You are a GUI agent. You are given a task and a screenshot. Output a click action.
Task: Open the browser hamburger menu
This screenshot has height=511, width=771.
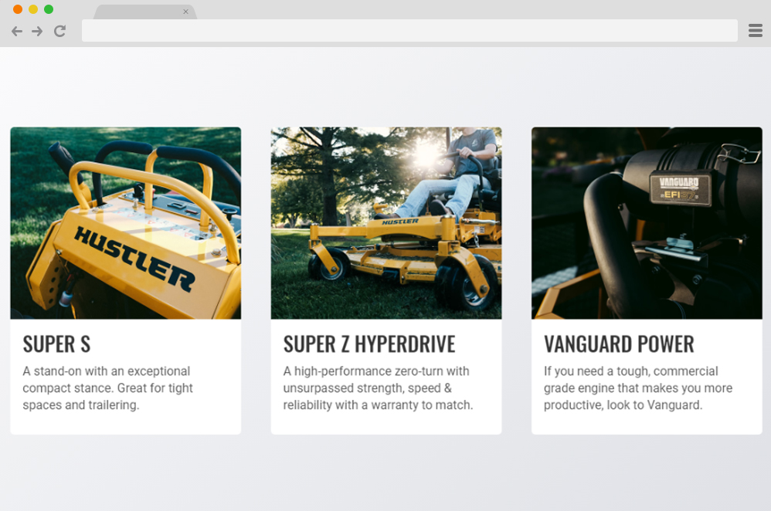pyautogui.click(x=756, y=30)
